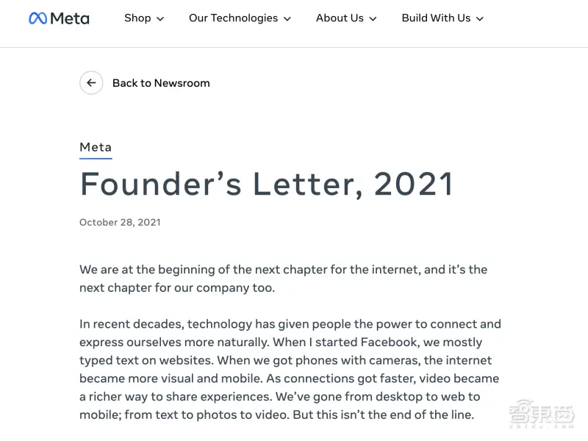Click the paragraph starting In recent decades
This screenshot has width=588, height=441.
click(x=290, y=370)
